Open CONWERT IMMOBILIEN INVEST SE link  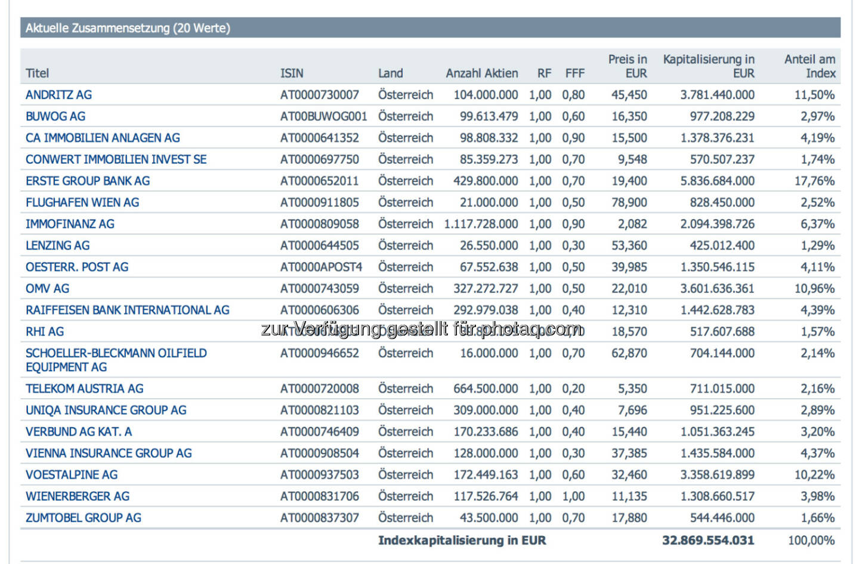pos(116,159)
